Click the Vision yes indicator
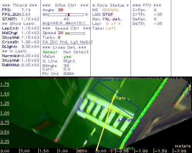Image resolution: width=192 pixels, height=153 pixels. tap(67, 57)
